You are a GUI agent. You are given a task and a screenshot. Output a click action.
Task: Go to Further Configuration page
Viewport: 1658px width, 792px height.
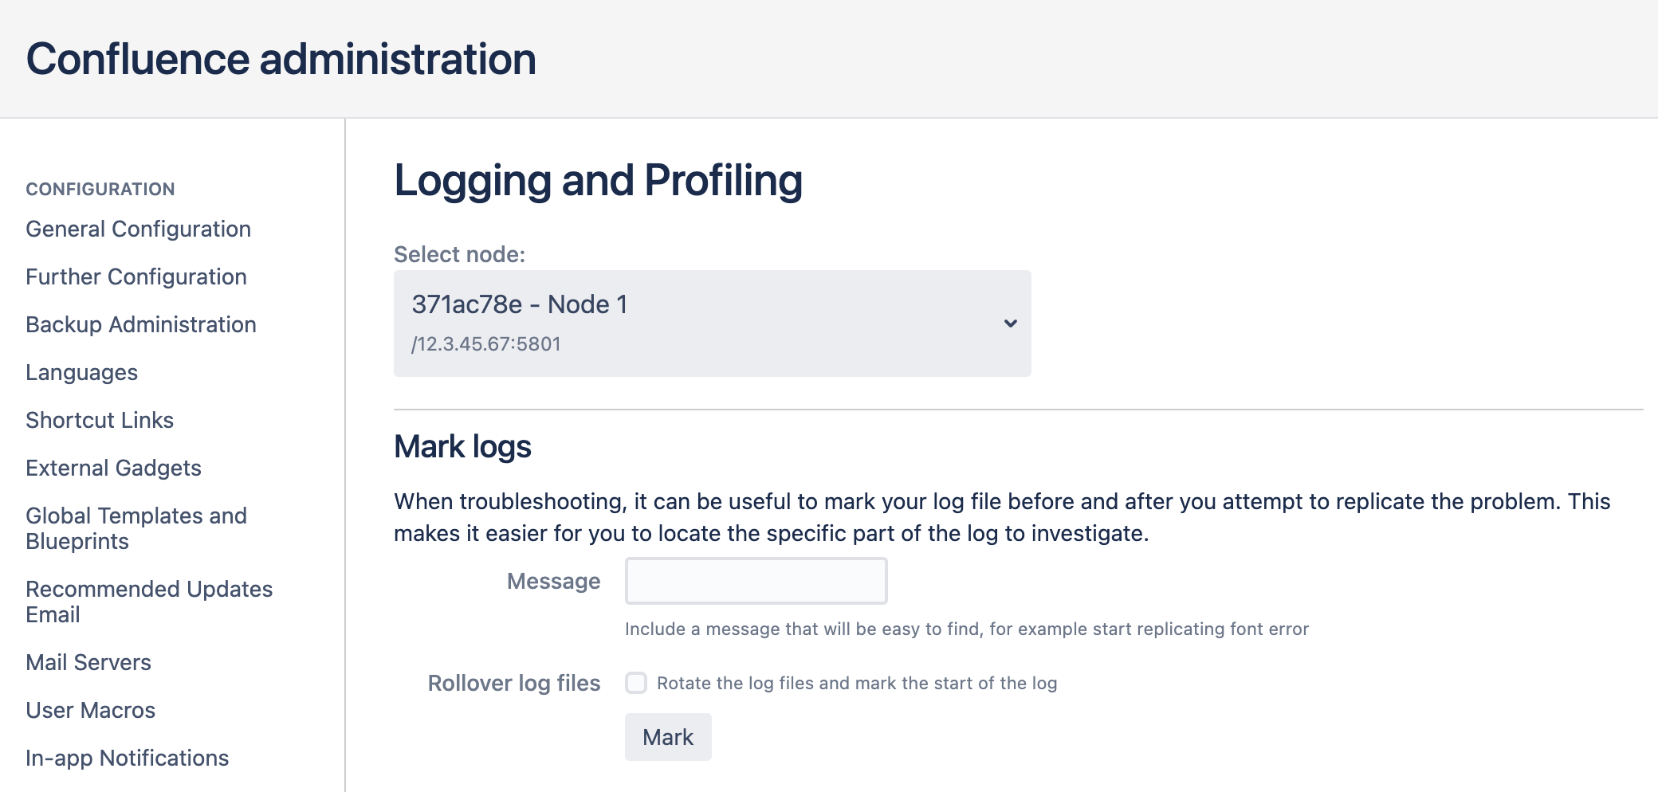click(136, 277)
